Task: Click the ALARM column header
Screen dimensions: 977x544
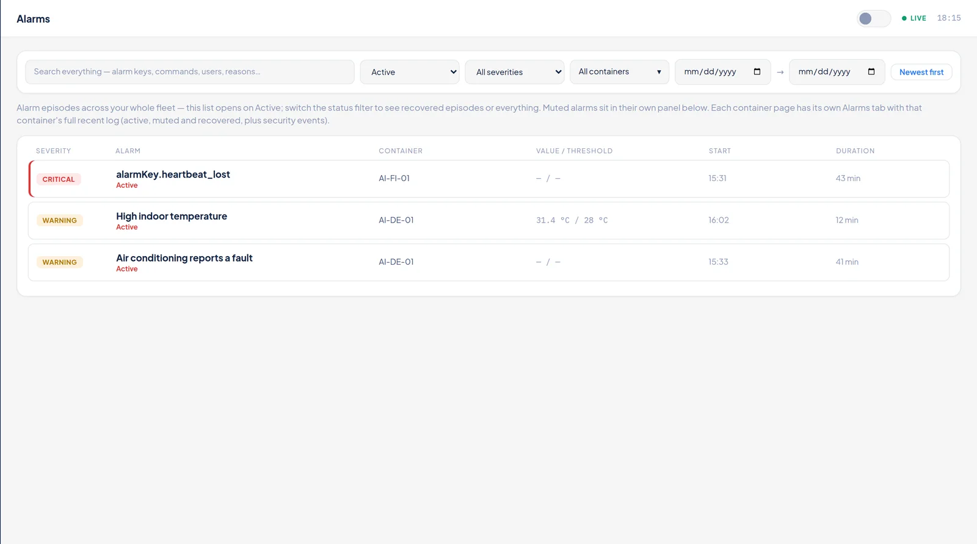Action: click(x=128, y=151)
